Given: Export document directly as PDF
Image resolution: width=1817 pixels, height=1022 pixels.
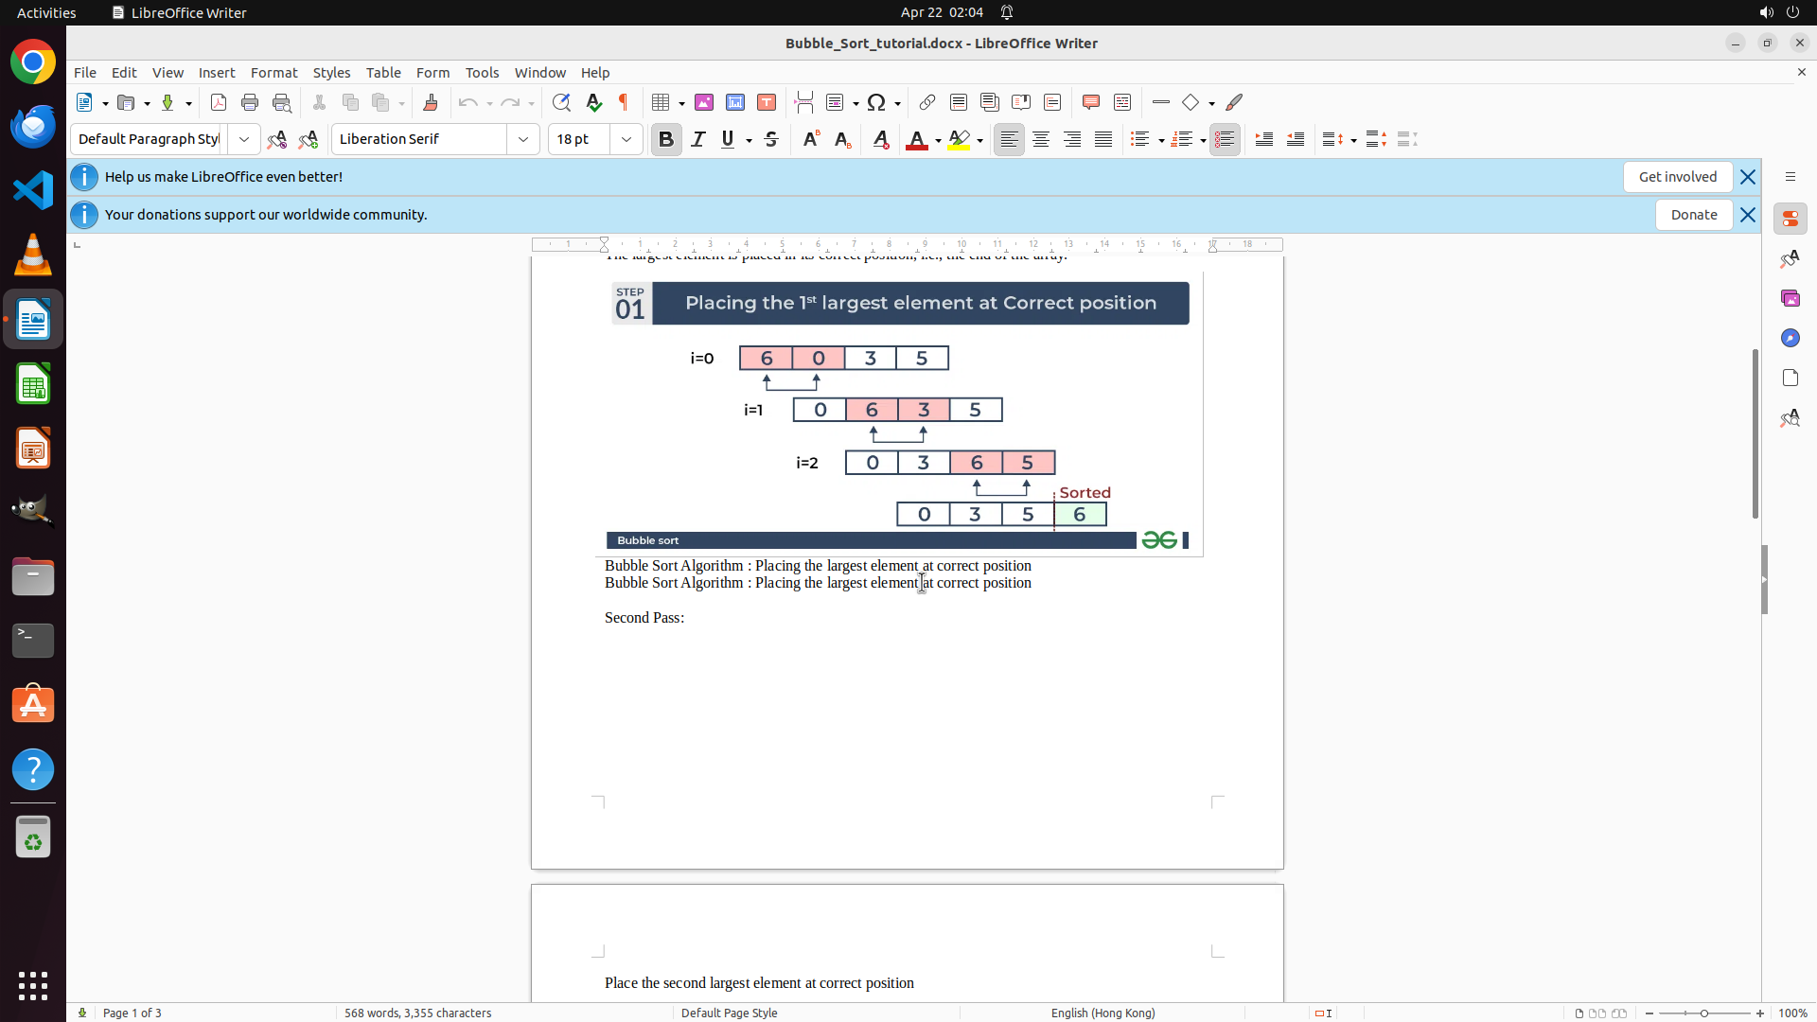Looking at the screenshot, I should tap(219, 102).
